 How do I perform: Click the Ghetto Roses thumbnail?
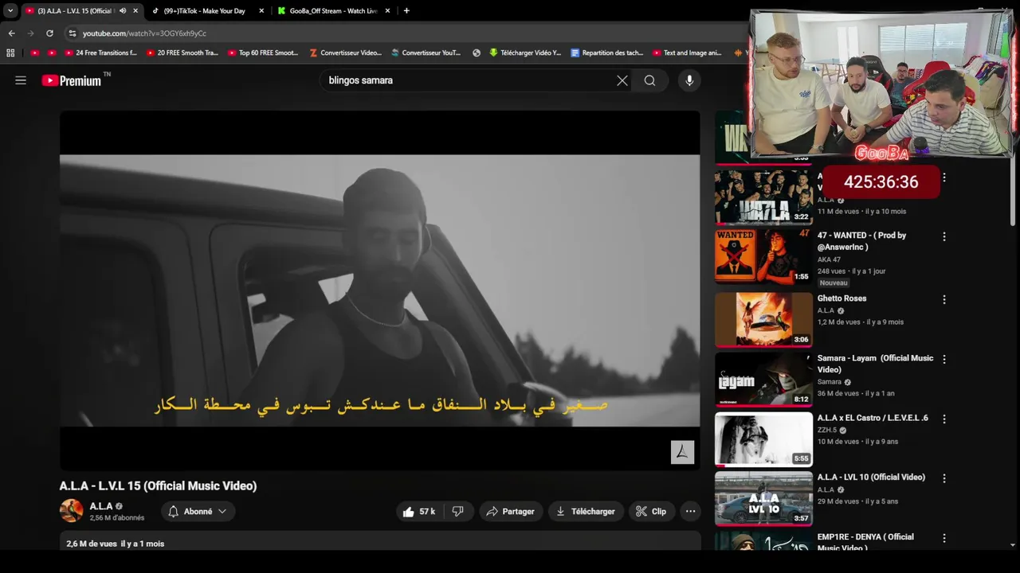(x=763, y=319)
